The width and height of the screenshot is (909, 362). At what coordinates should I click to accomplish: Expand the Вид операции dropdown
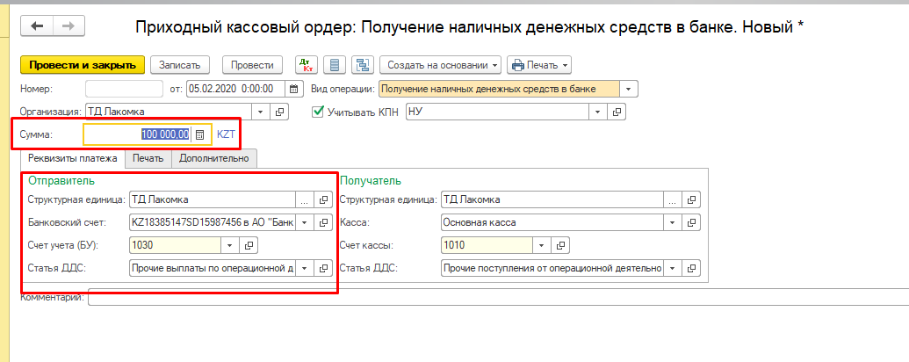point(630,89)
